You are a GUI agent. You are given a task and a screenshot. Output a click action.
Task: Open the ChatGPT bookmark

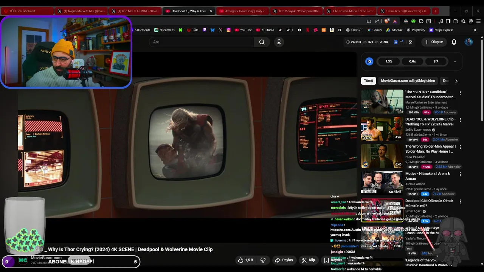click(x=354, y=30)
